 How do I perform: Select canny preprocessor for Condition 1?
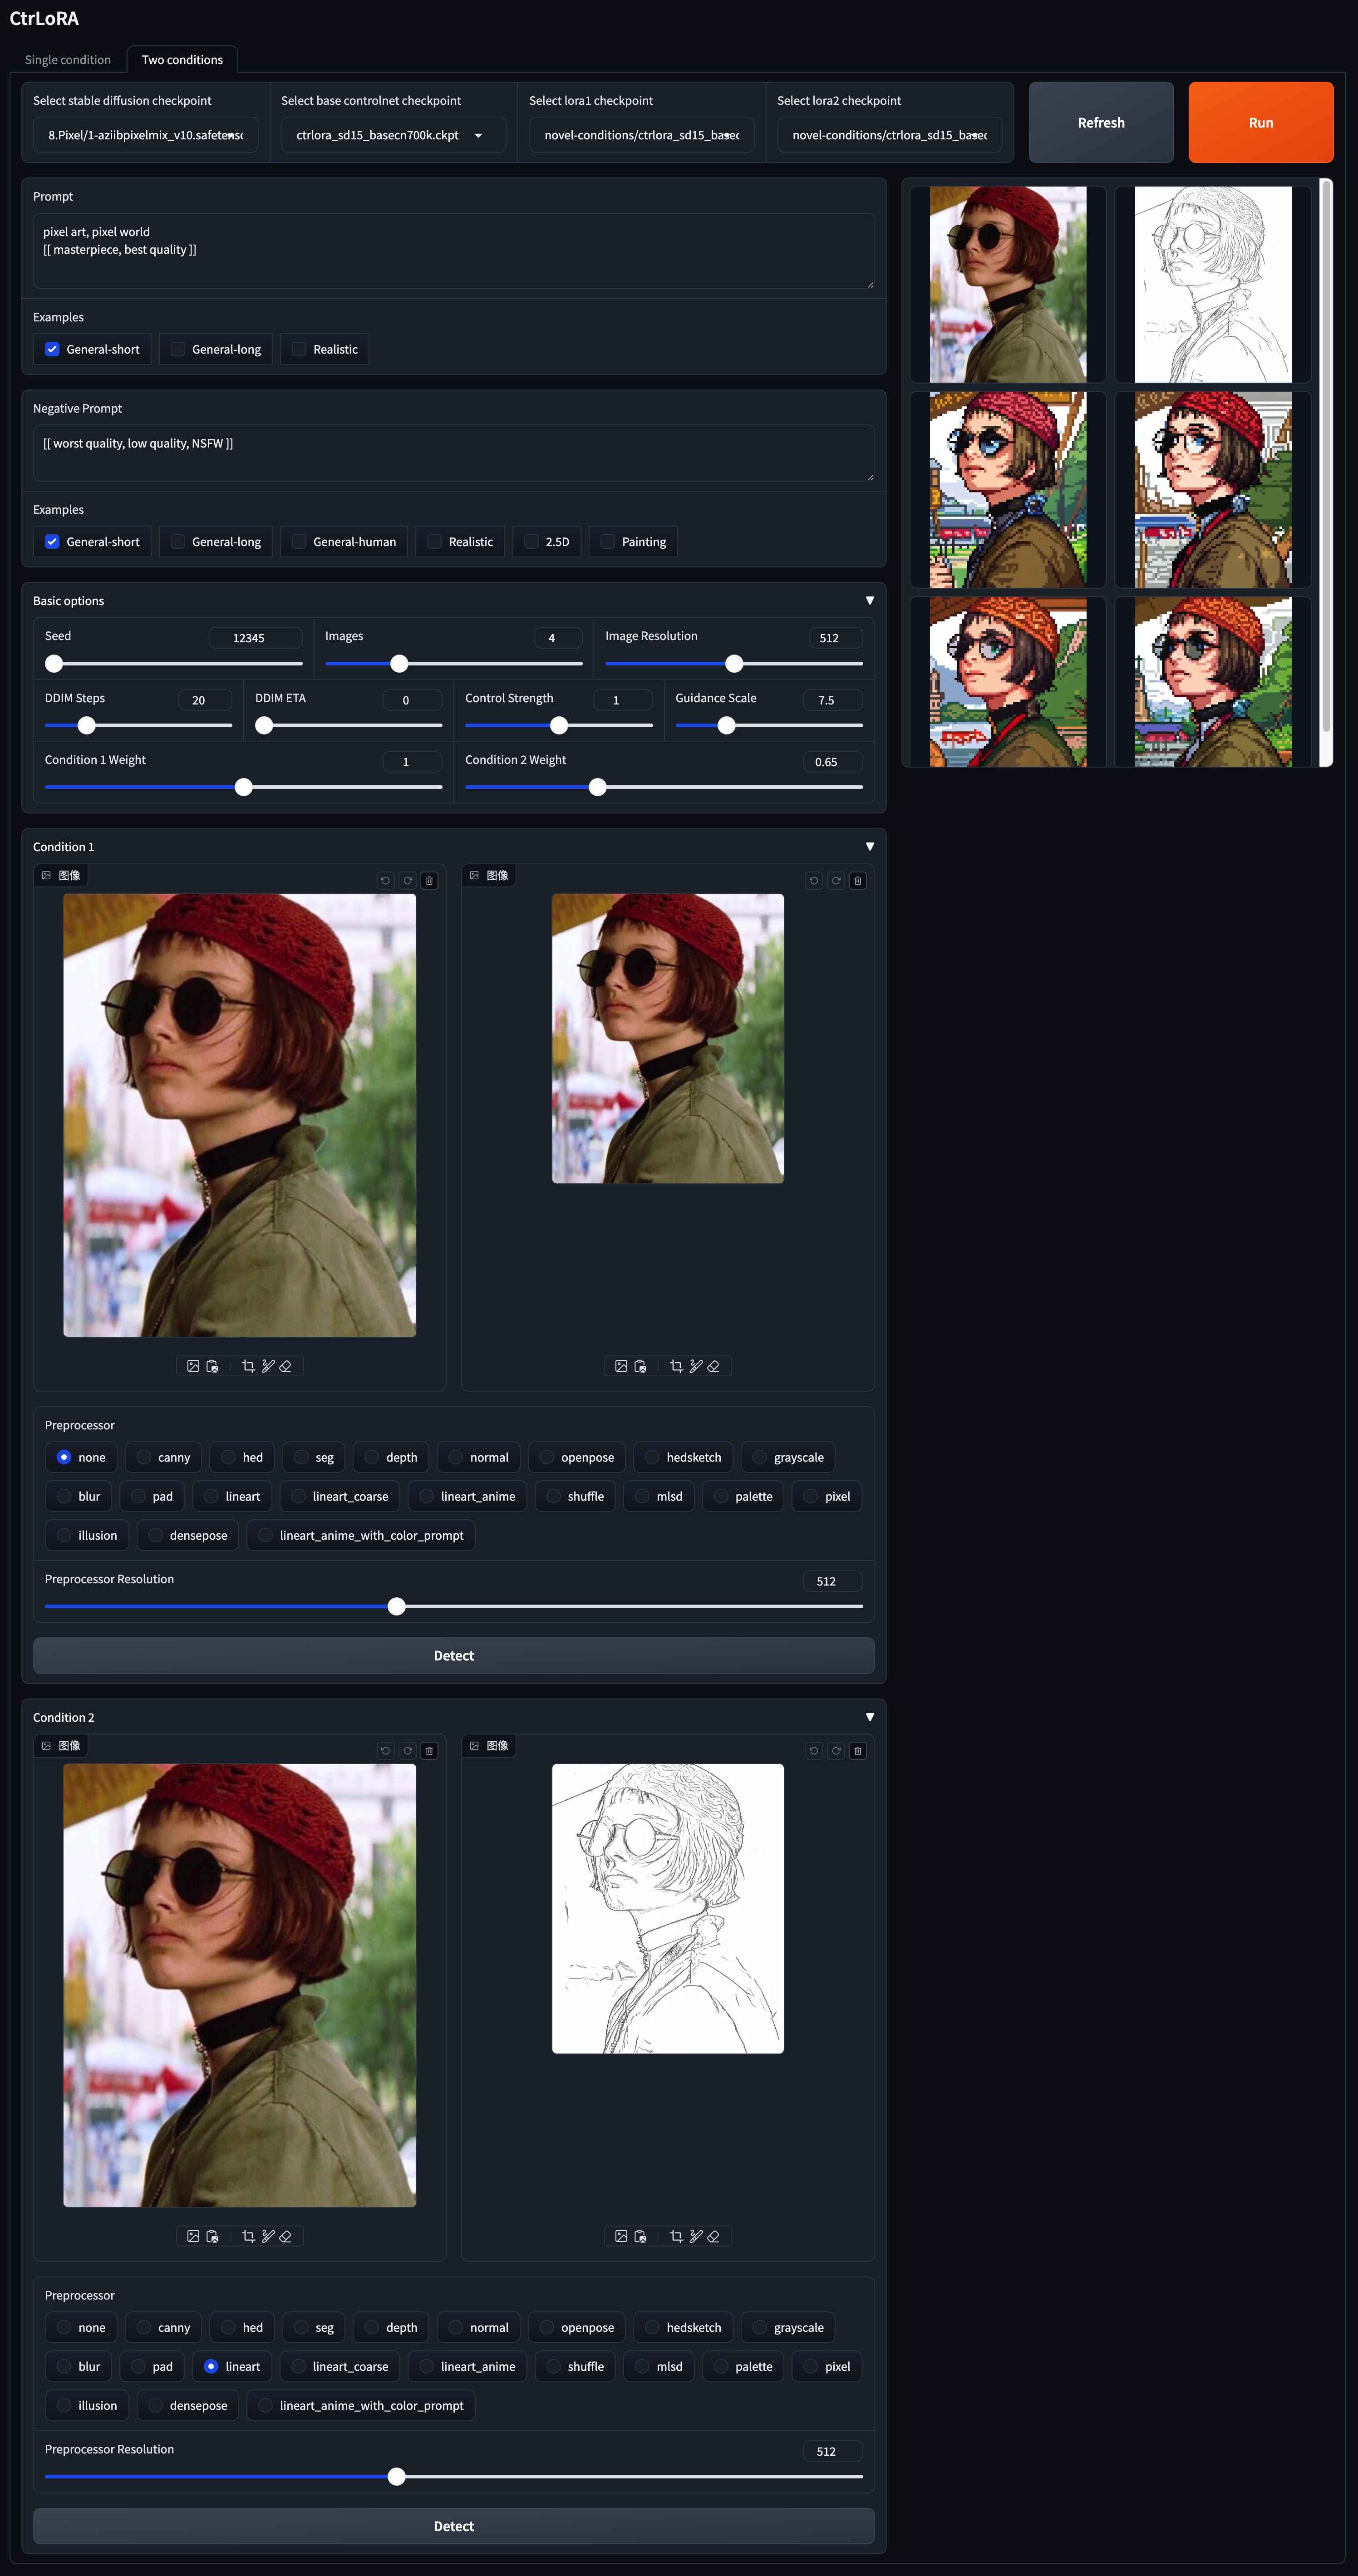pos(145,1457)
